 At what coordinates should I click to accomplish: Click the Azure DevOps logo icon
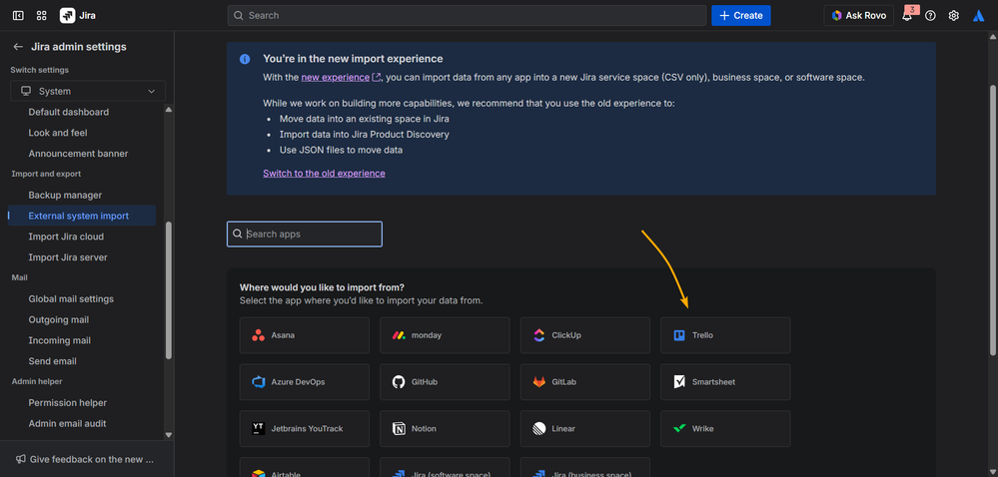click(258, 382)
